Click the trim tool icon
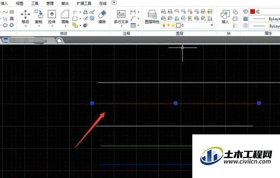This screenshot has height=178, width=280. [x=75, y=12]
